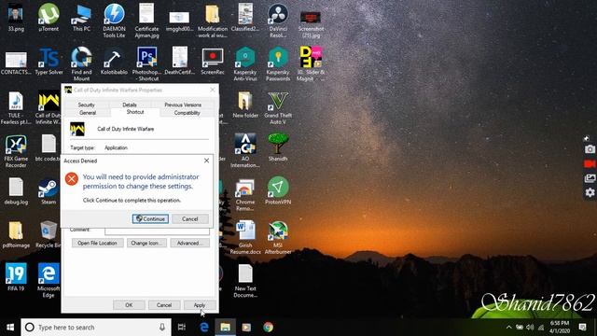
Task: Select the Kaspersky Anti-Virus icon
Action: pos(245,64)
